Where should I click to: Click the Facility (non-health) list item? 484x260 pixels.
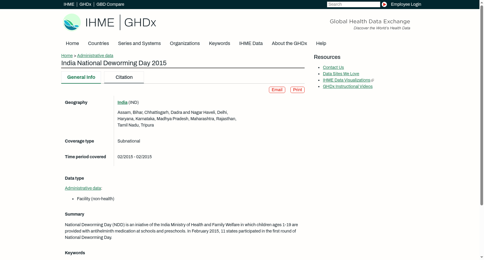[x=96, y=199]
